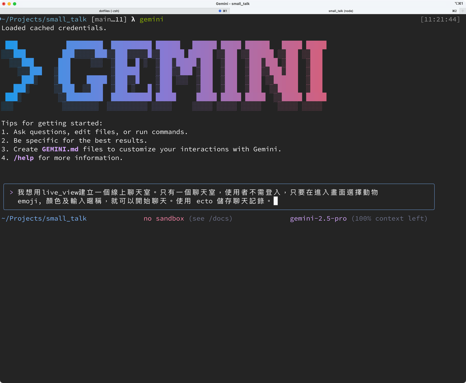Click the '[main…11]' git branch indicator

(x=109, y=20)
